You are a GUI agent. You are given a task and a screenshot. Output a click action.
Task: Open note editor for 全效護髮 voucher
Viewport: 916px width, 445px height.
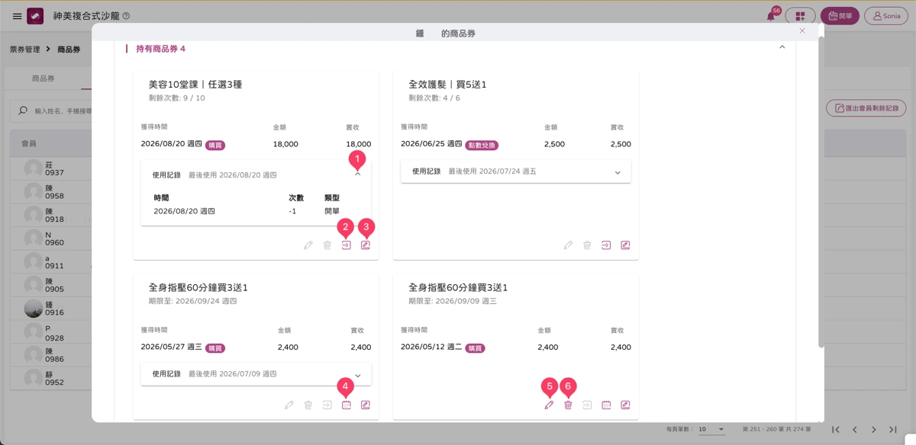[625, 245]
